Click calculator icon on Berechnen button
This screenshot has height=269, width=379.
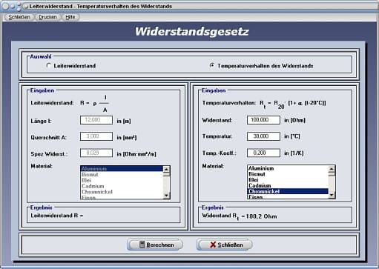click(142, 245)
